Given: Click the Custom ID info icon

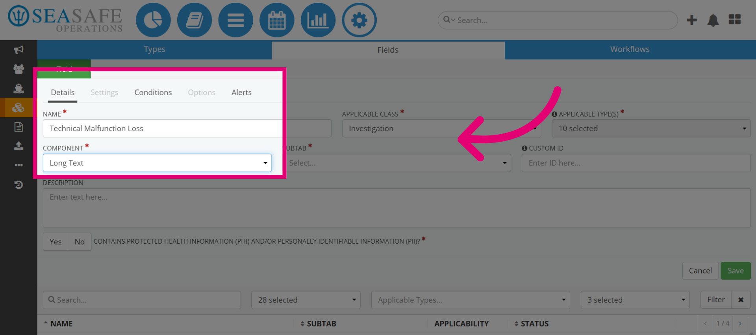Looking at the screenshot, I should click(x=524, y=148).
